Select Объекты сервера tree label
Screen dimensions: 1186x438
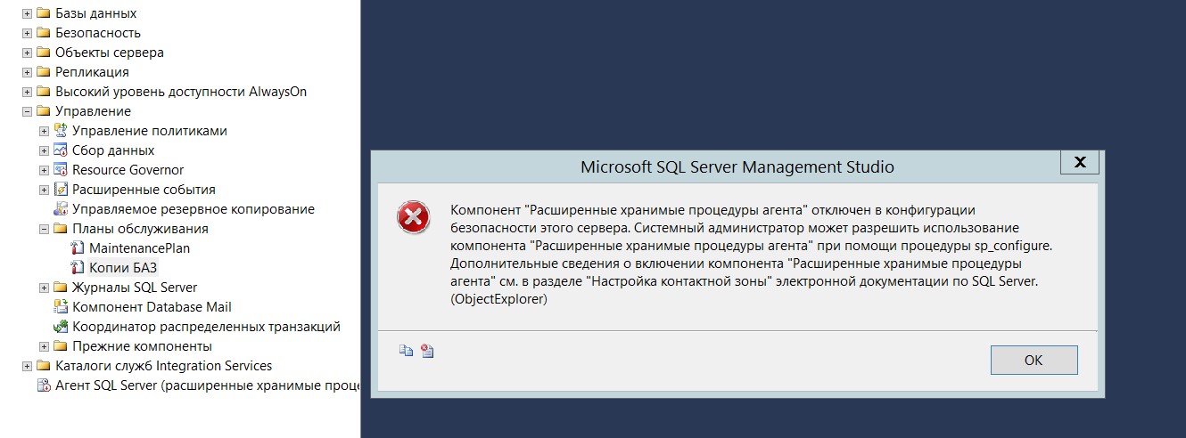tap(110, 53)
